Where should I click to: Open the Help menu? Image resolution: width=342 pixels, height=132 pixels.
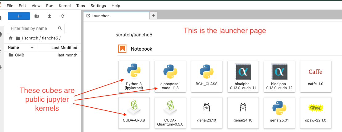coord(116,6)
